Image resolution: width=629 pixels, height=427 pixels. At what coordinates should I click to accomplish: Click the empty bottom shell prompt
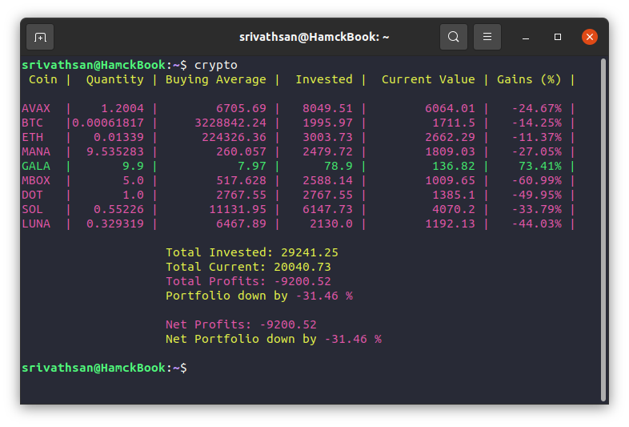click(104, 368)
